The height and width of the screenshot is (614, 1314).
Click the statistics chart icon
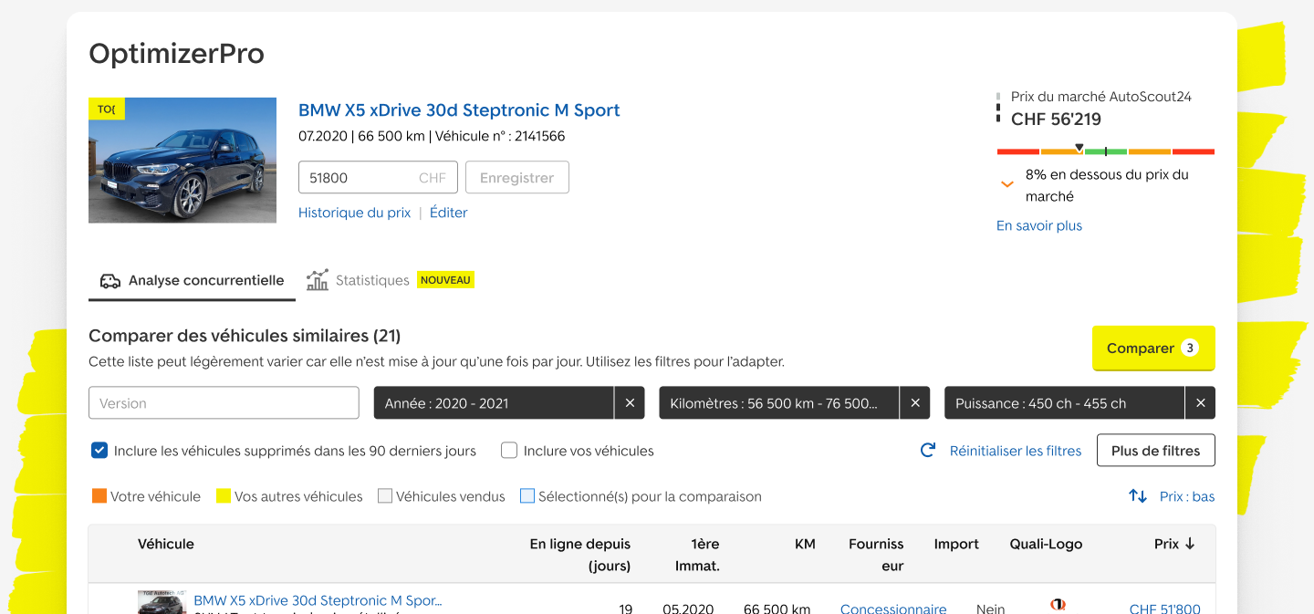click(x=317, y=280)
